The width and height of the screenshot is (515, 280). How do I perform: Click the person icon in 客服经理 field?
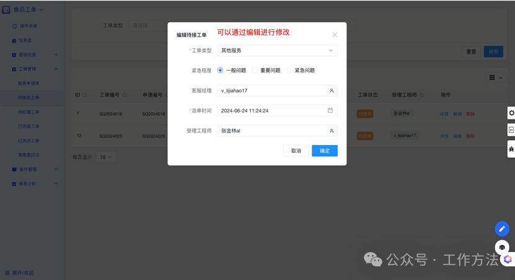332,91
